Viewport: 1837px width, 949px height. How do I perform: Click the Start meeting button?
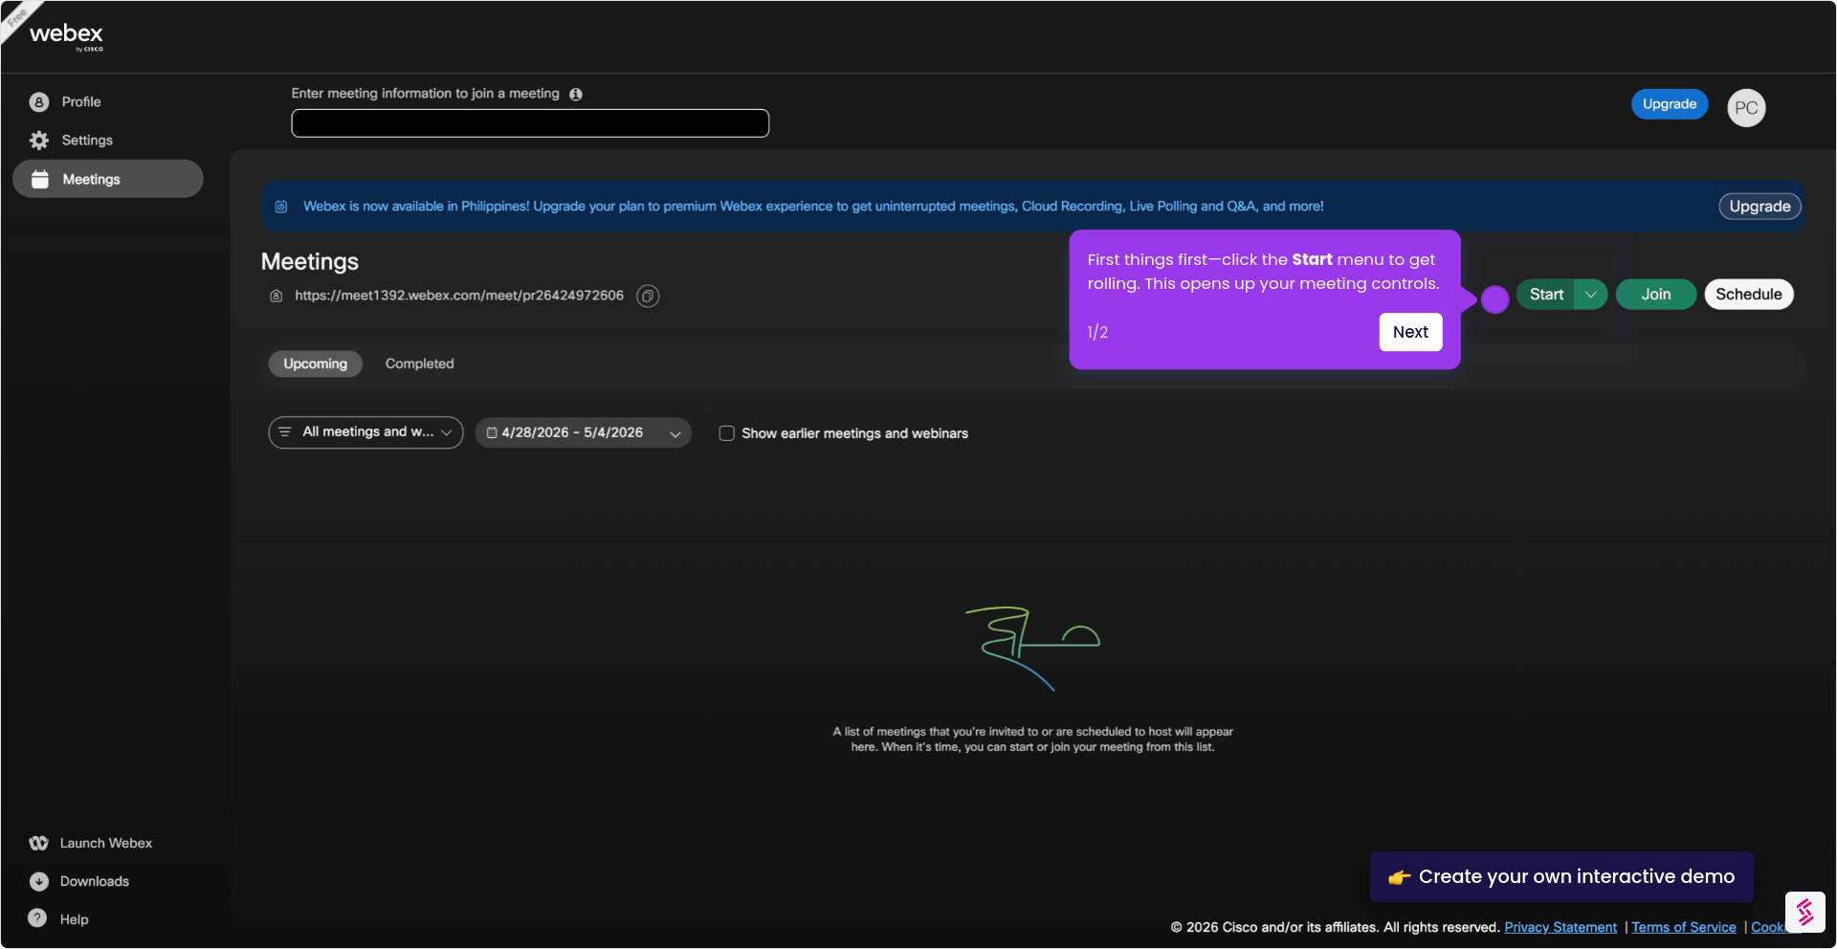pos(1546,295)
